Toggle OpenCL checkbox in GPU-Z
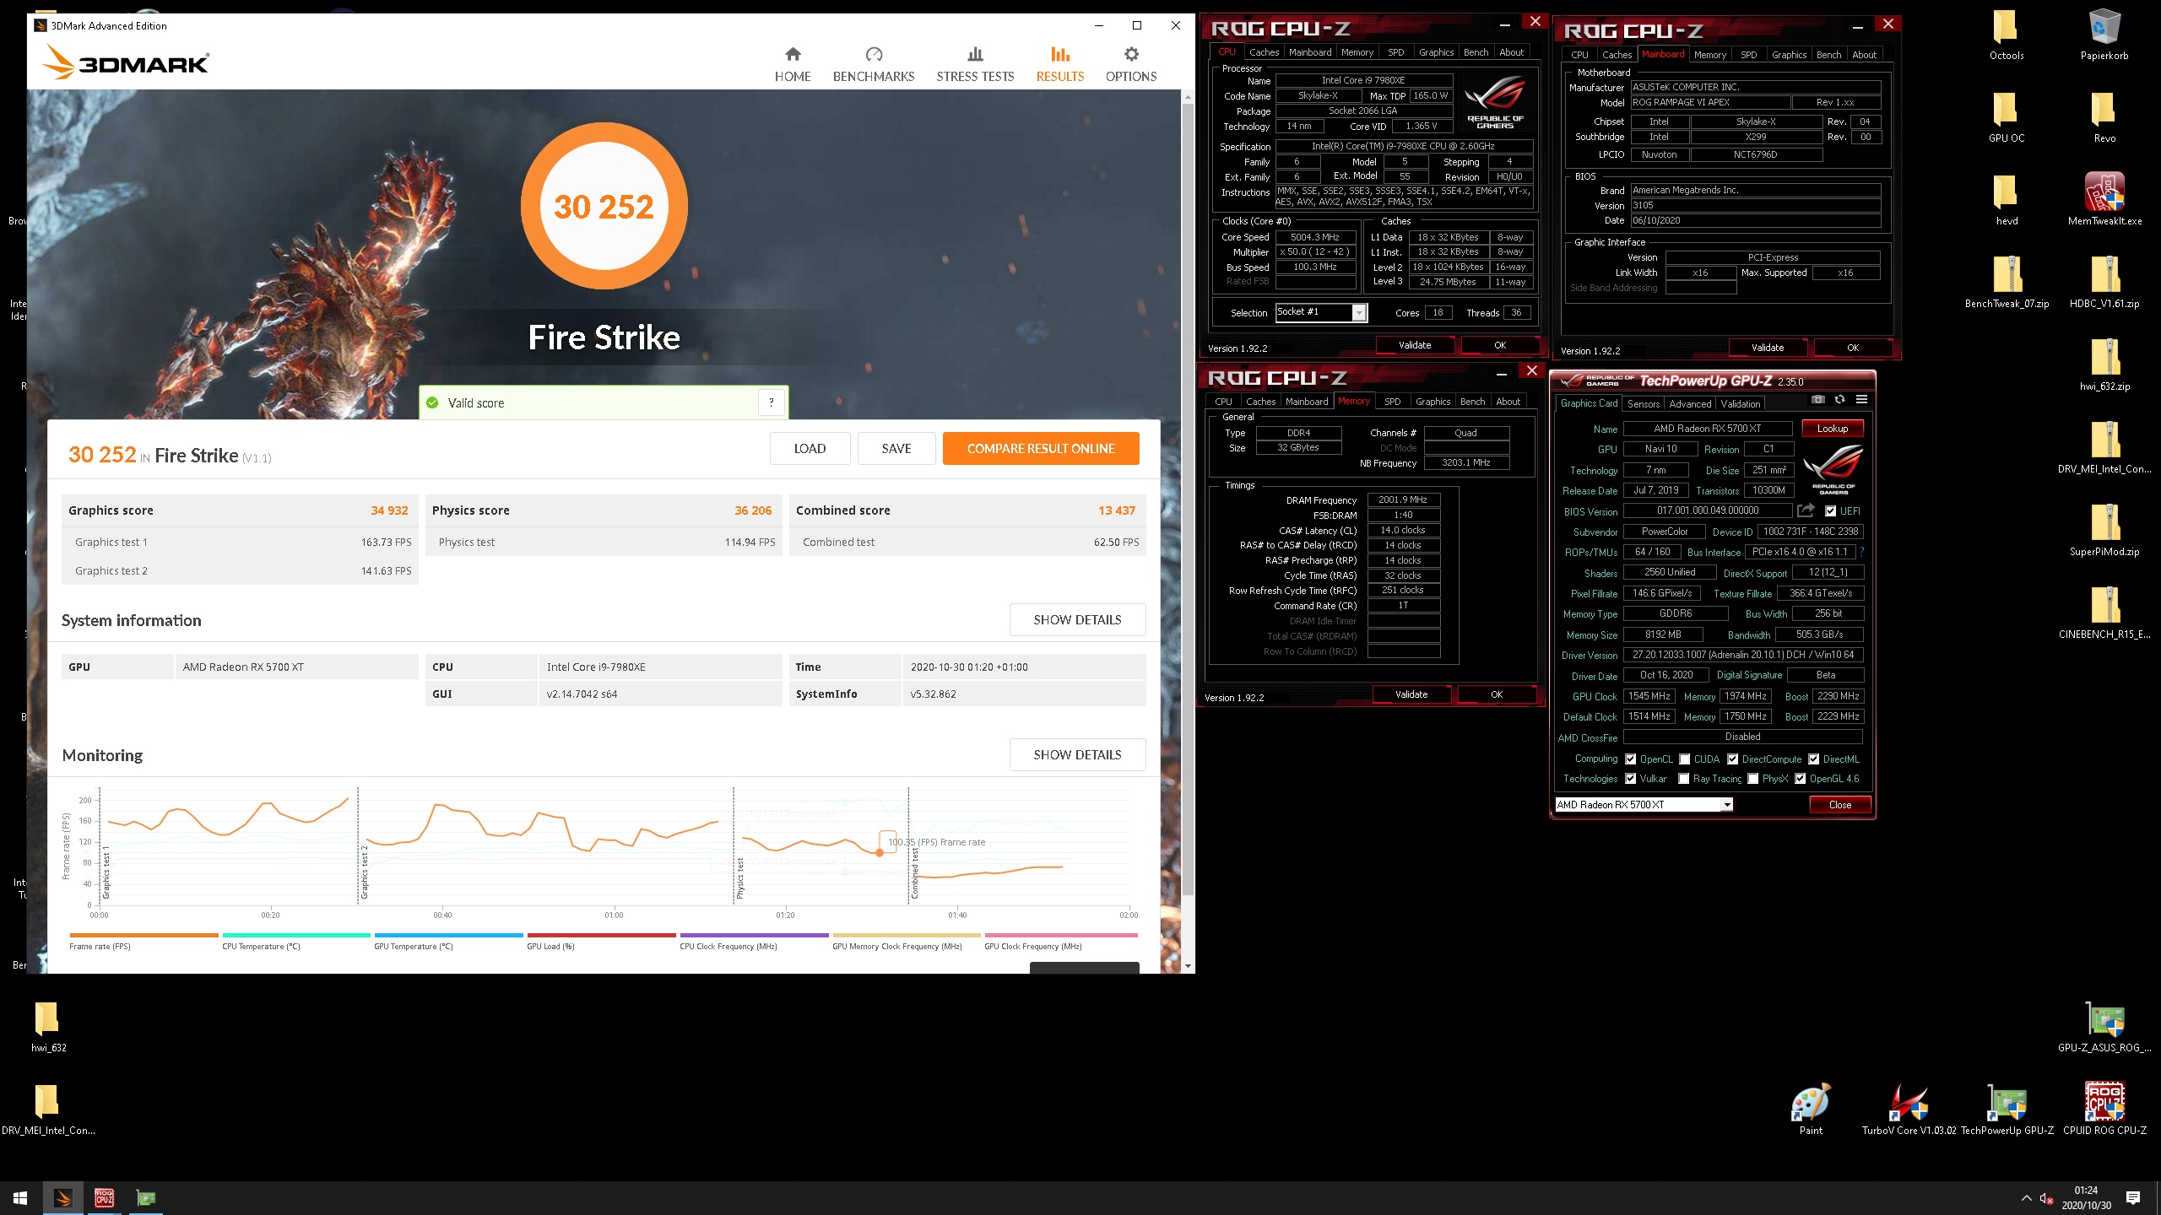2161x1215 pixels. click(1631, 759)
